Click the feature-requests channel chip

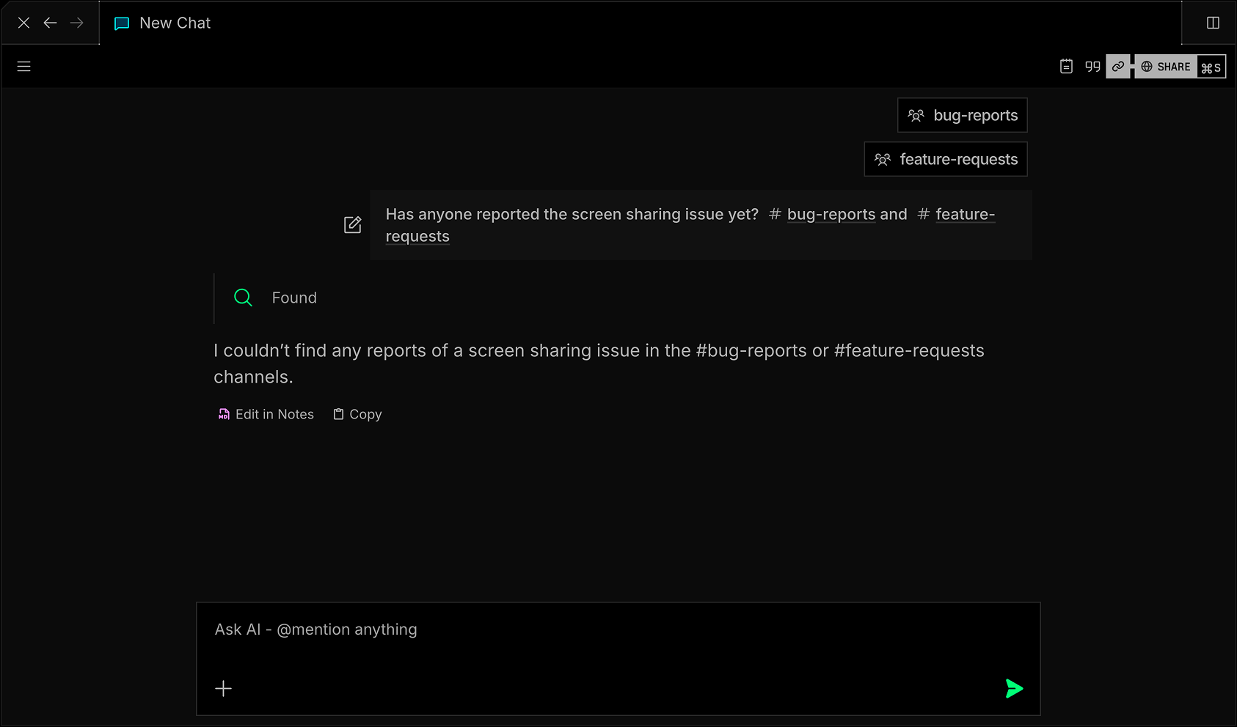coord(945,160)
